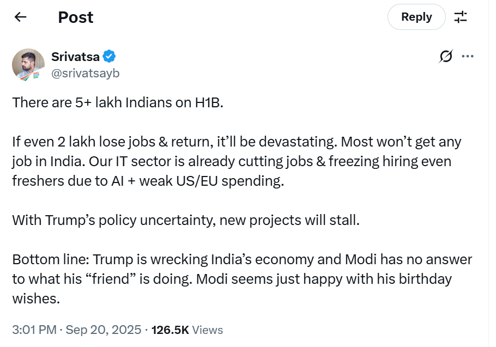Click the '5+ lakh Indians on H1B' line
Viewport: 496px width, 347px height.
118,102
